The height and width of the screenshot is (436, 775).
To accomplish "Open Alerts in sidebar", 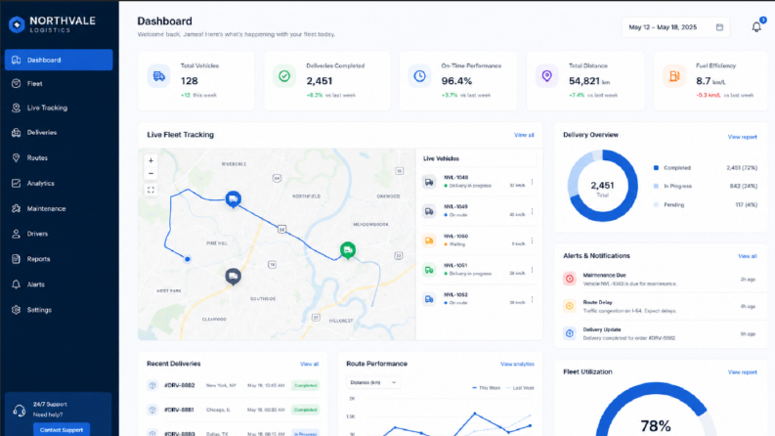I will 59,284.
